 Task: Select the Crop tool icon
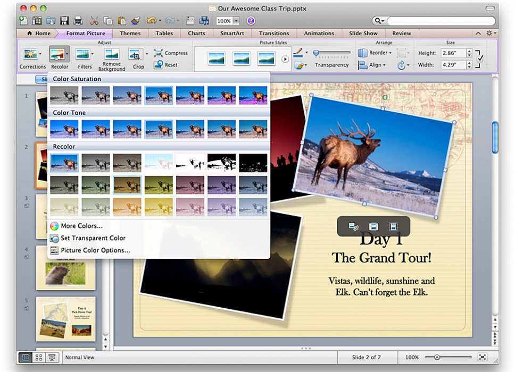click(x=134, y=54)
